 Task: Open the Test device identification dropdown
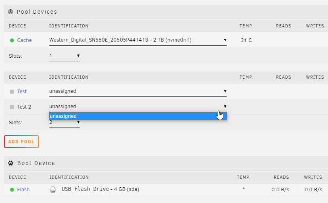click(138, 92)
